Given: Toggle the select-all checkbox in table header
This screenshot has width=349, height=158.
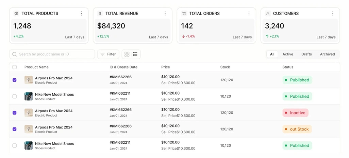Looking at the screenshot, I should (15, 67).
